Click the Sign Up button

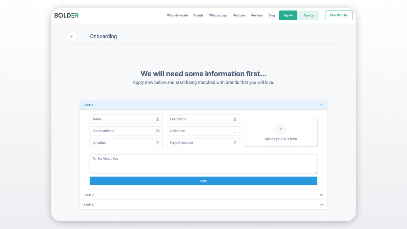pyautogui.click(x=309, y=15)
